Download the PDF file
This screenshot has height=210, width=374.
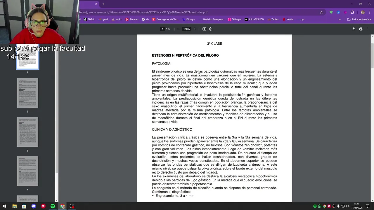(x=354, y=29)
